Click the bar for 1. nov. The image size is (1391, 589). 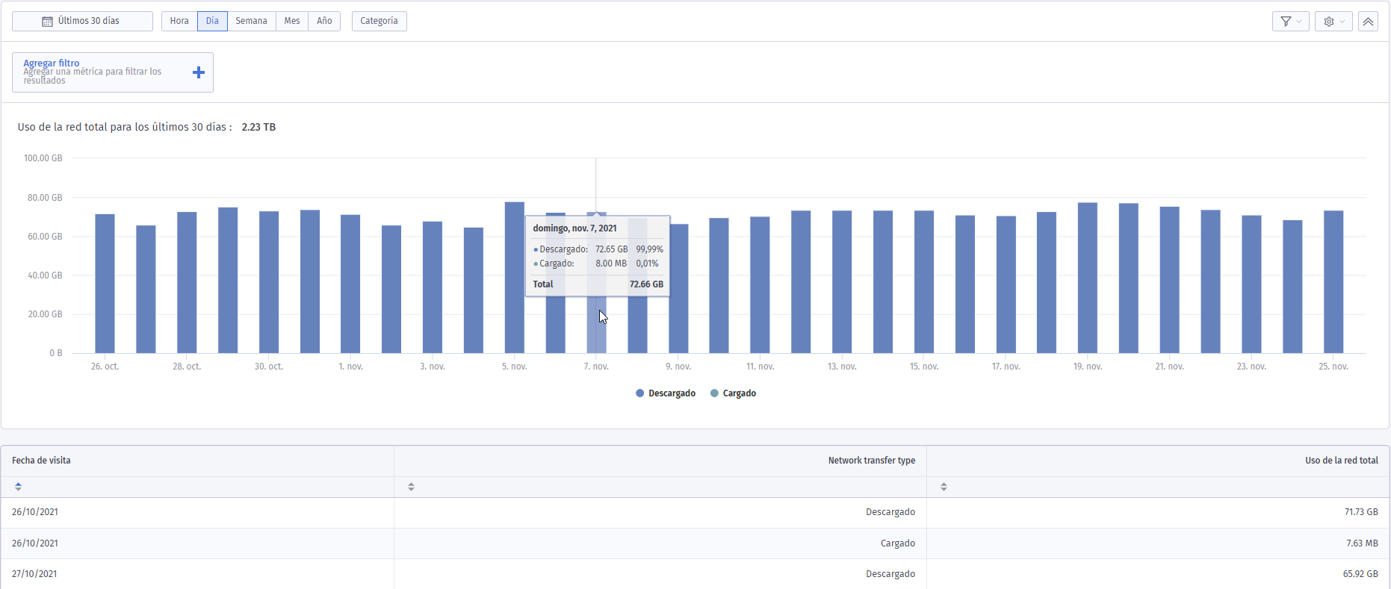(350, 284)
